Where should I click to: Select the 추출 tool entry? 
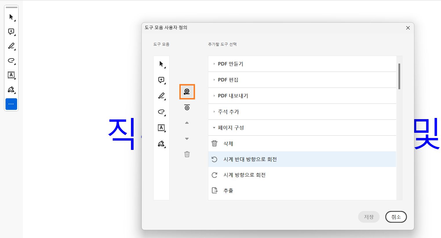coord(229,190)
